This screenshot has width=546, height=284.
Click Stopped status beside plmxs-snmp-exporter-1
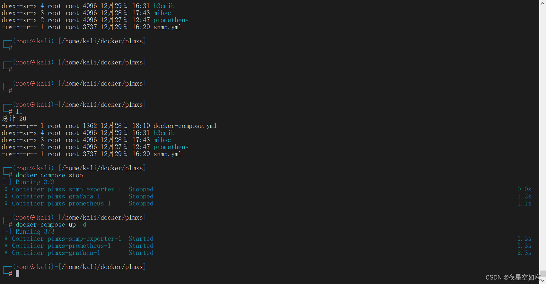click(x=141, y=189)
